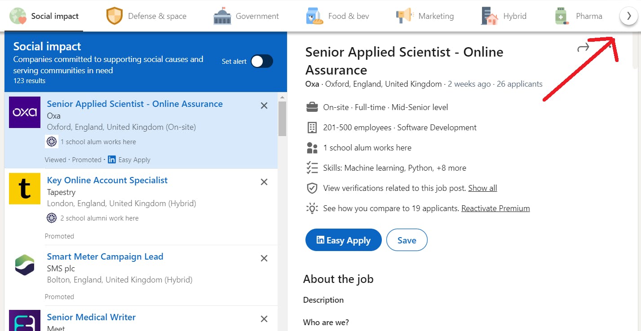Click 'SMS plc' company name in list
This screenshot has height=331, width=641.
[x=61, y=269]
